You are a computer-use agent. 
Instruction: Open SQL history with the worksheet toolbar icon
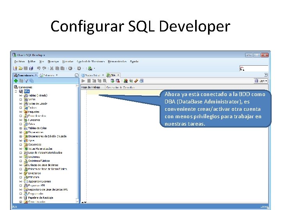[142, 81]
